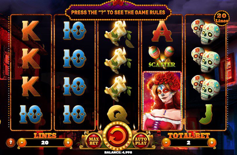Image resolution: width=237 pixels, height=155 pixels.
Task: Click the Catrina lady wild symbol
Action: 162,101
